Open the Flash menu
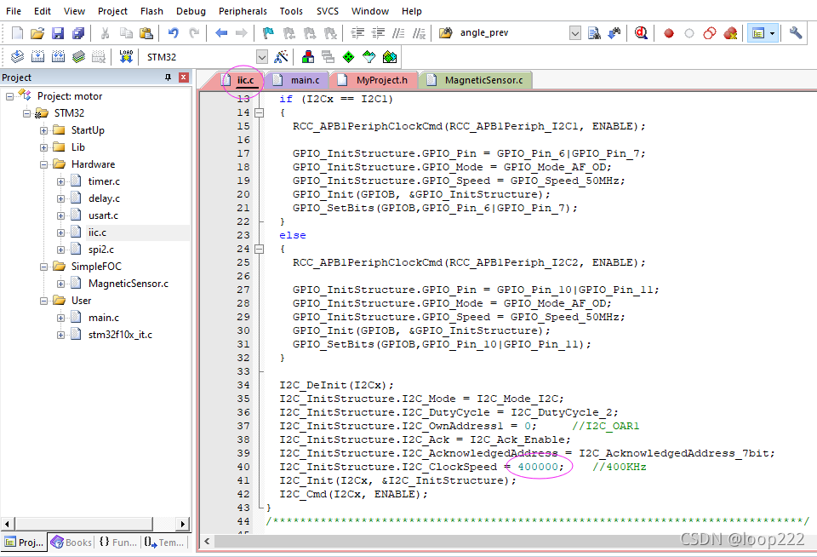 pos(151,11)
